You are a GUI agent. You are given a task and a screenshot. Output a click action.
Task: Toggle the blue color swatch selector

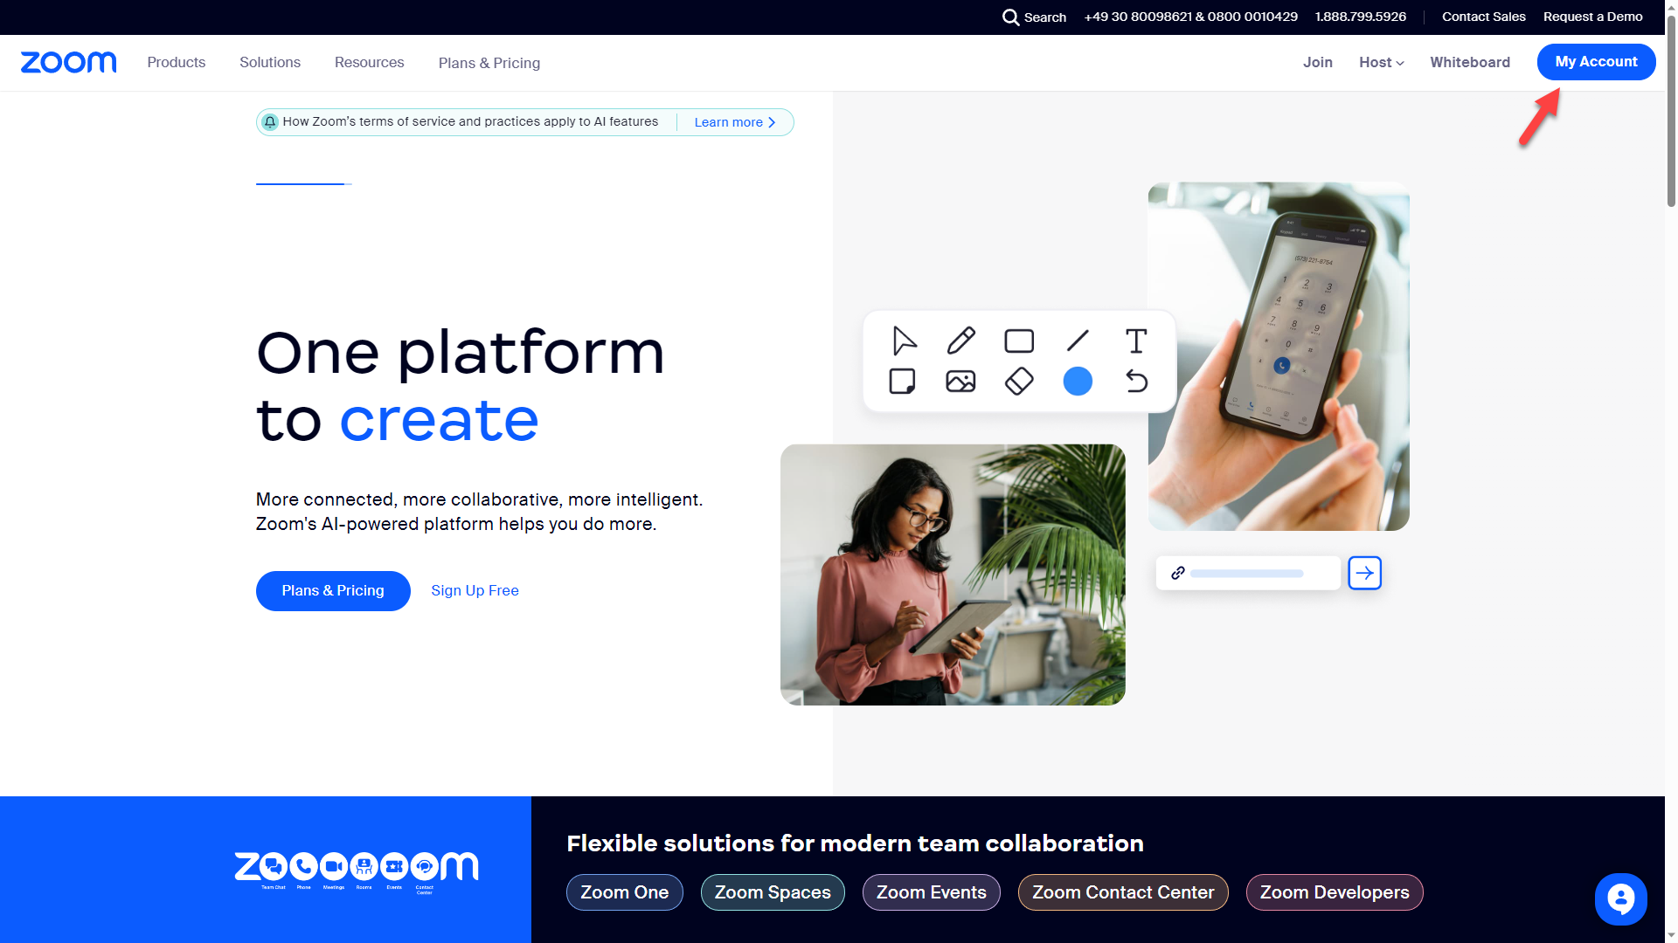1078,380
